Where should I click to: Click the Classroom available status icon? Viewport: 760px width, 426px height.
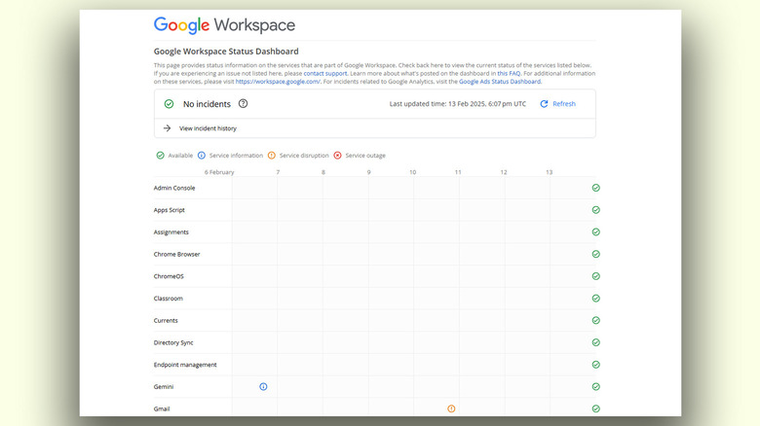596,299
